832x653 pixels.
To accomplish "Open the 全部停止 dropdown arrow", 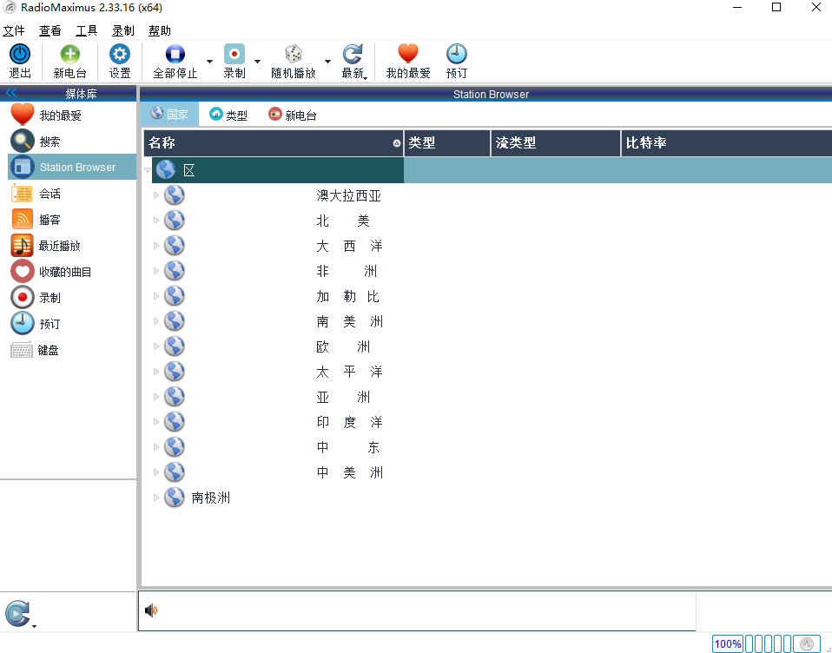I will tap(209, 62).
